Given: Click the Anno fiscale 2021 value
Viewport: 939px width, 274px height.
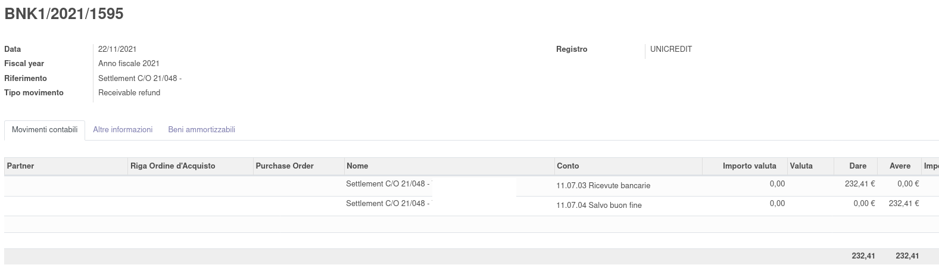Looking at the screenshot, I should [x=129, y=64].
